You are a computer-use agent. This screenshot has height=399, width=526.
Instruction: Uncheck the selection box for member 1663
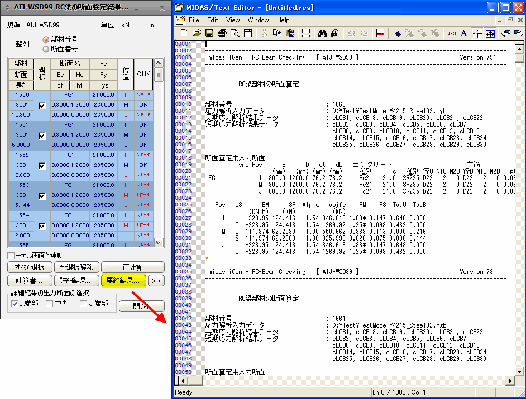[42, 196]
